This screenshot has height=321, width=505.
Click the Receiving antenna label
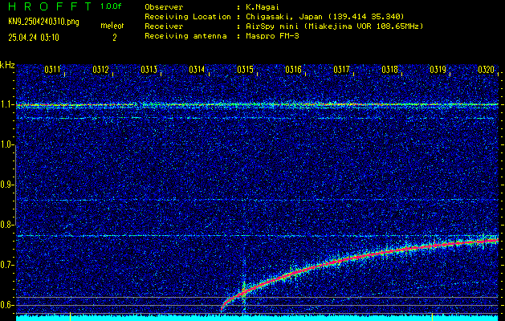[185, 36]
